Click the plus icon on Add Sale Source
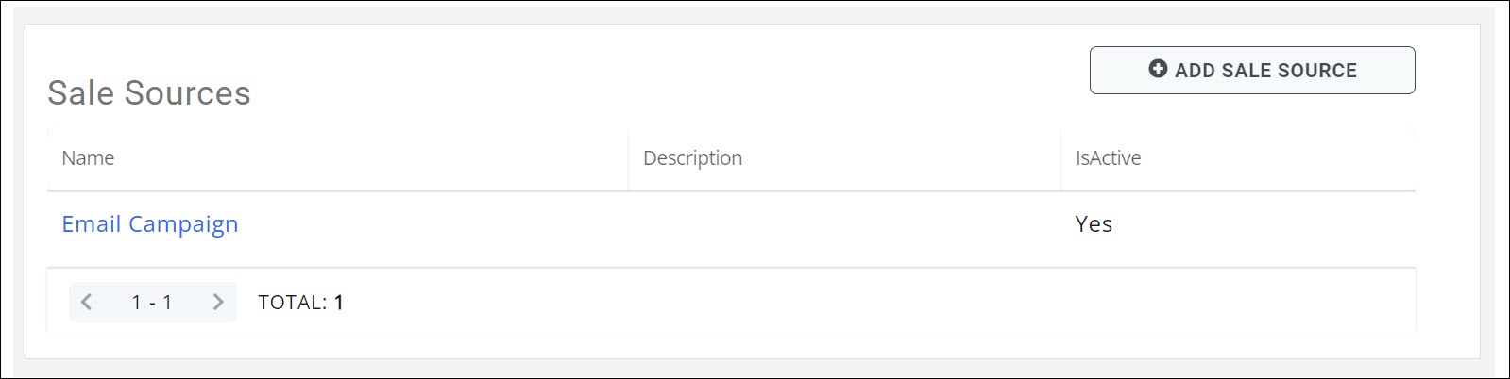 pos(1158,69)
